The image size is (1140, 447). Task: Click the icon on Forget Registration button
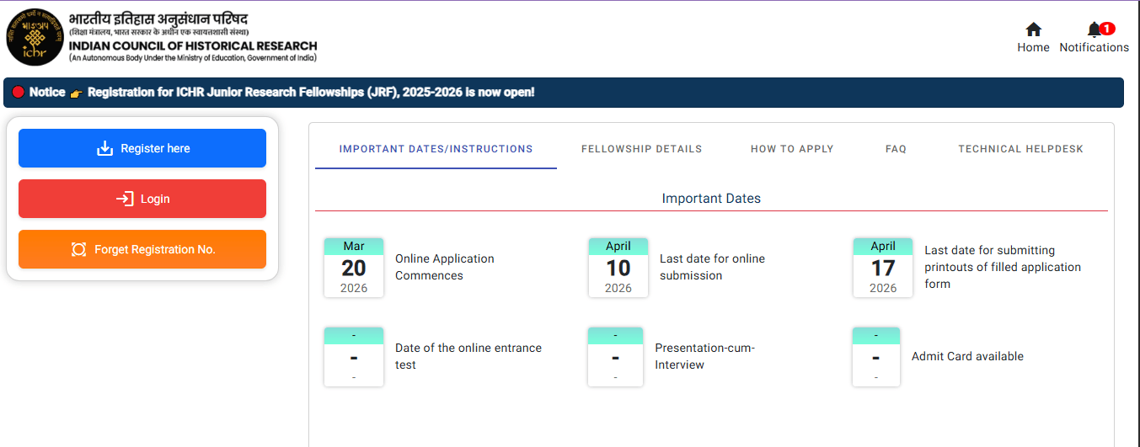(79, 249)
